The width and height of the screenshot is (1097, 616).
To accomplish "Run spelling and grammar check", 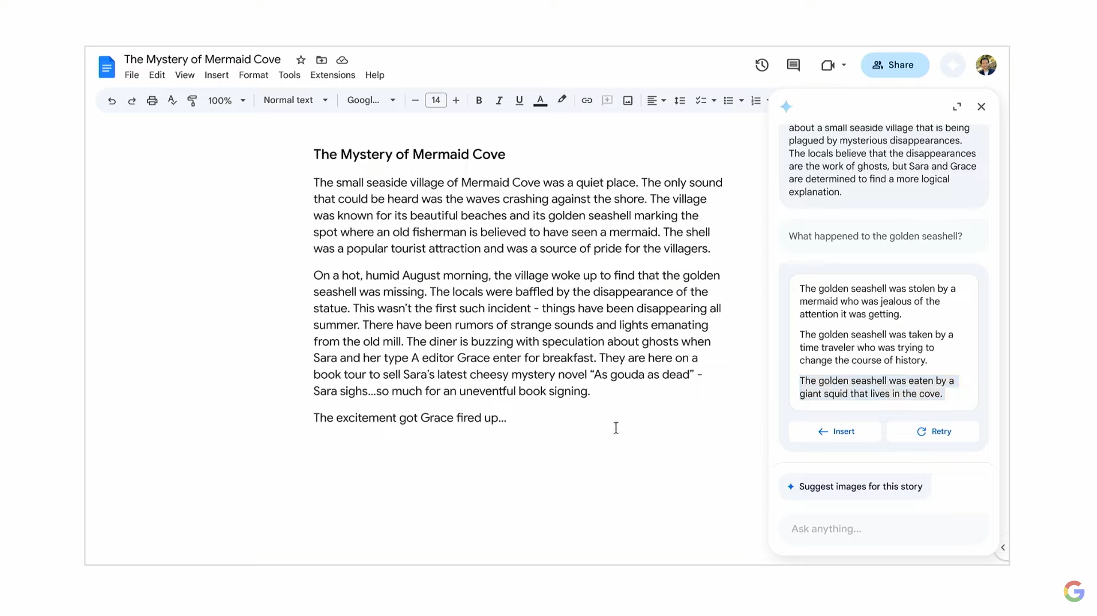I will point(172,100).
